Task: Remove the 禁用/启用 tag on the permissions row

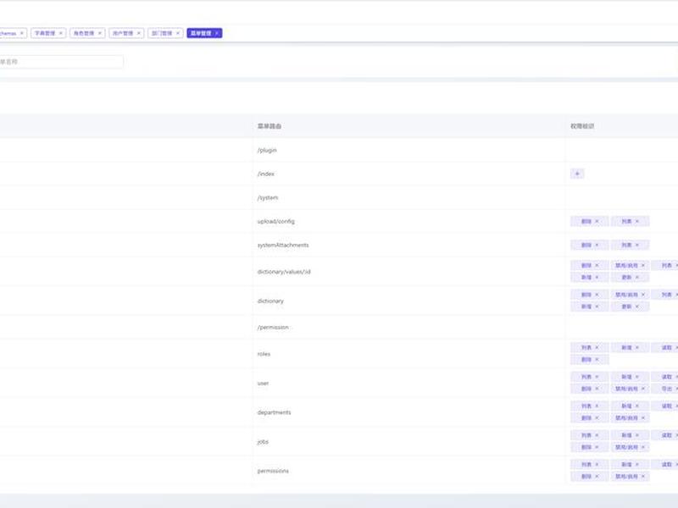Action: (x=643, y=477)
